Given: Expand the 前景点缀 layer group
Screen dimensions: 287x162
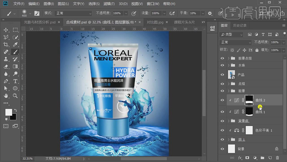Looking at the screenshot, I should pos(229,58).
